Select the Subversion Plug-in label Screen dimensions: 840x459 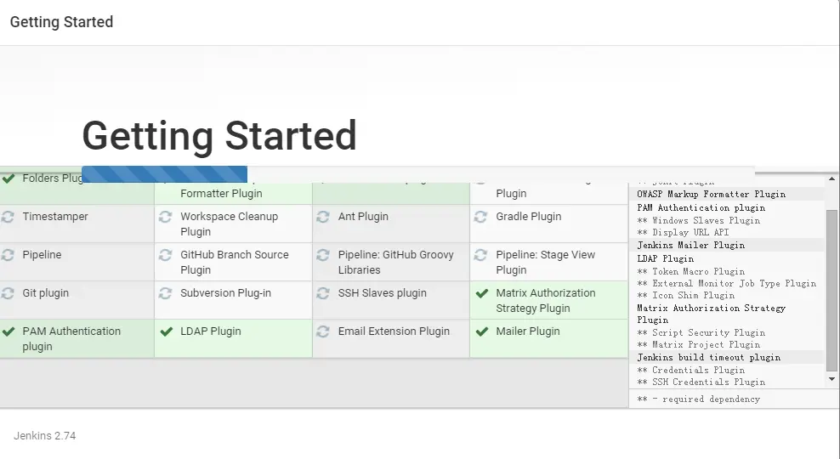[225, 293]
